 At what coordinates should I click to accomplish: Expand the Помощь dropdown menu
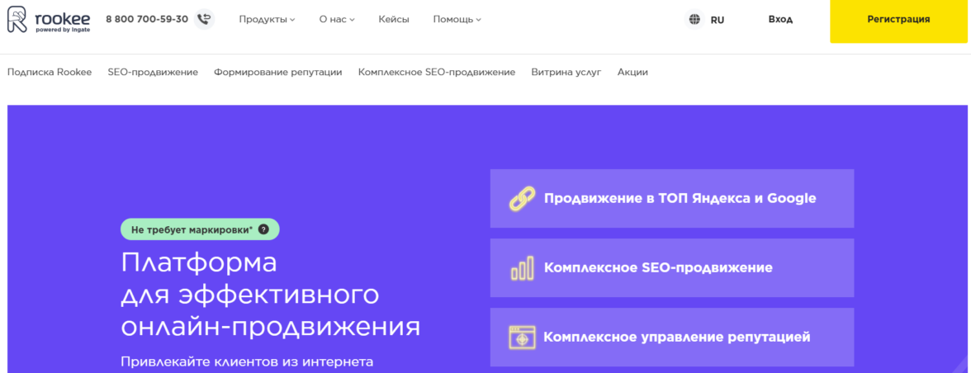click(457, 19)
